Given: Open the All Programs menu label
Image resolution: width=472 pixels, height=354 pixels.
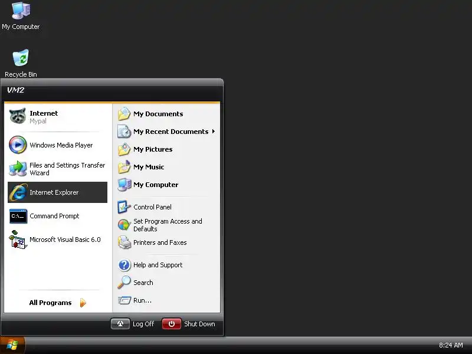Looking at the screenshot, I should (x=50, y=303).
